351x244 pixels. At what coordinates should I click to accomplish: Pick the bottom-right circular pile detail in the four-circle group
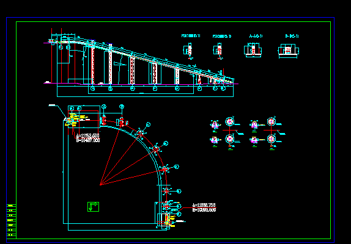(272, 139)
